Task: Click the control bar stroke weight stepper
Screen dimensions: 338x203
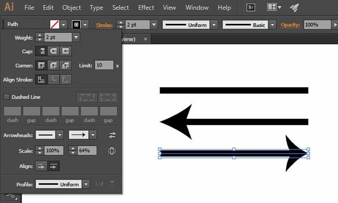Action: point(121,25)
